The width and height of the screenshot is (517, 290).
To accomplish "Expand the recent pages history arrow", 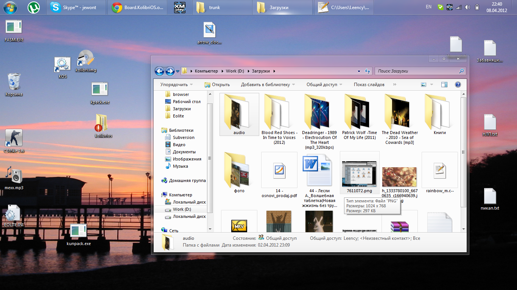I will [x=178, y=71].
